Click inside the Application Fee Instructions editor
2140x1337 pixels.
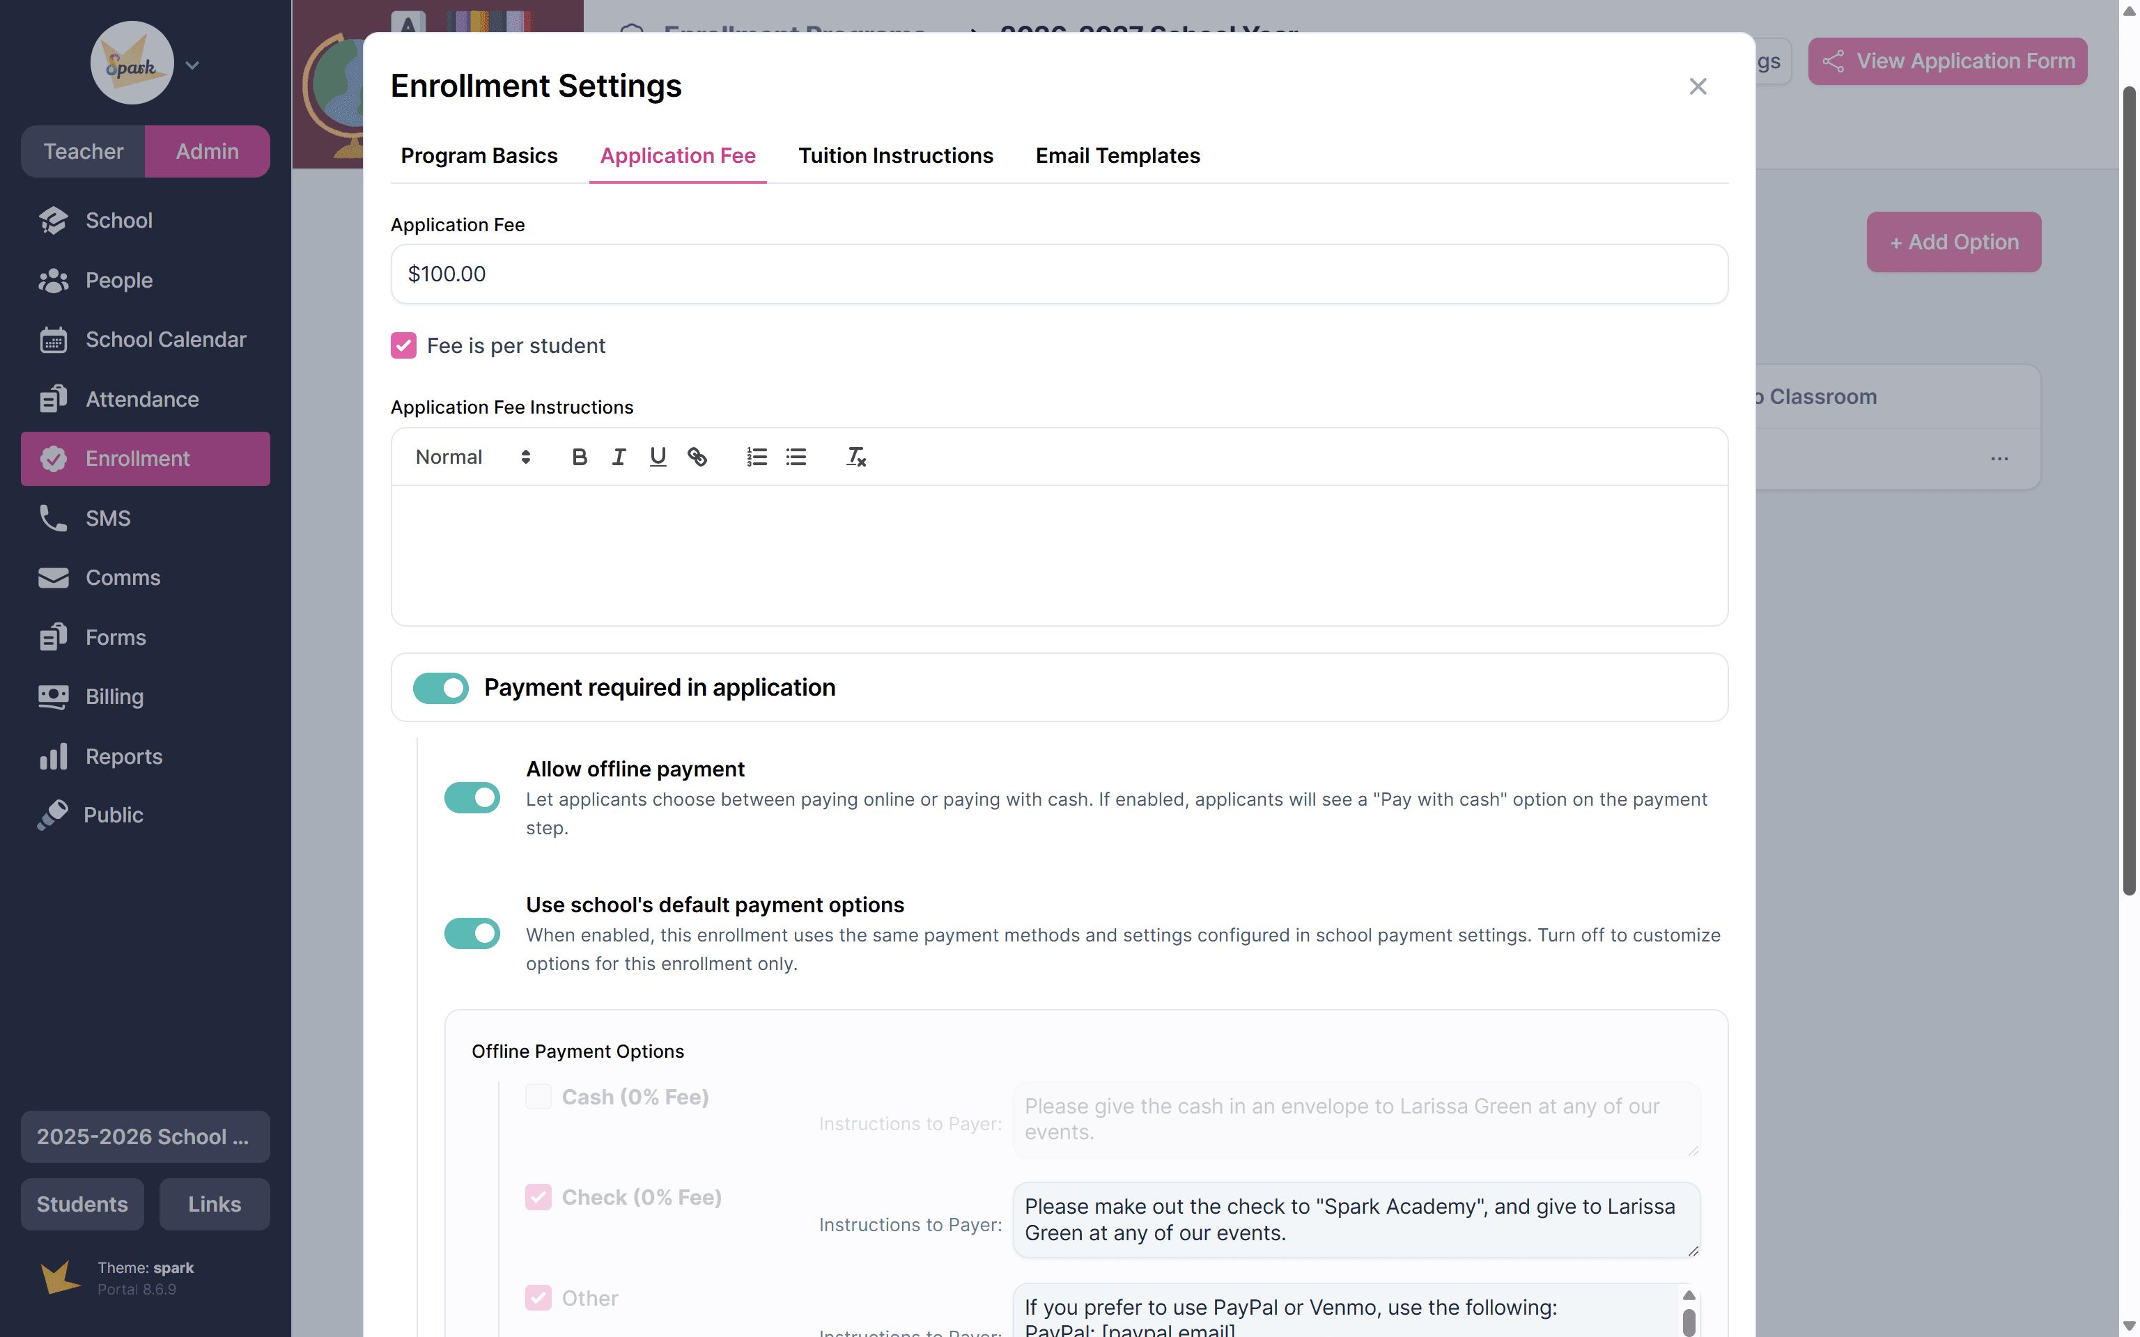point(1060,555)
